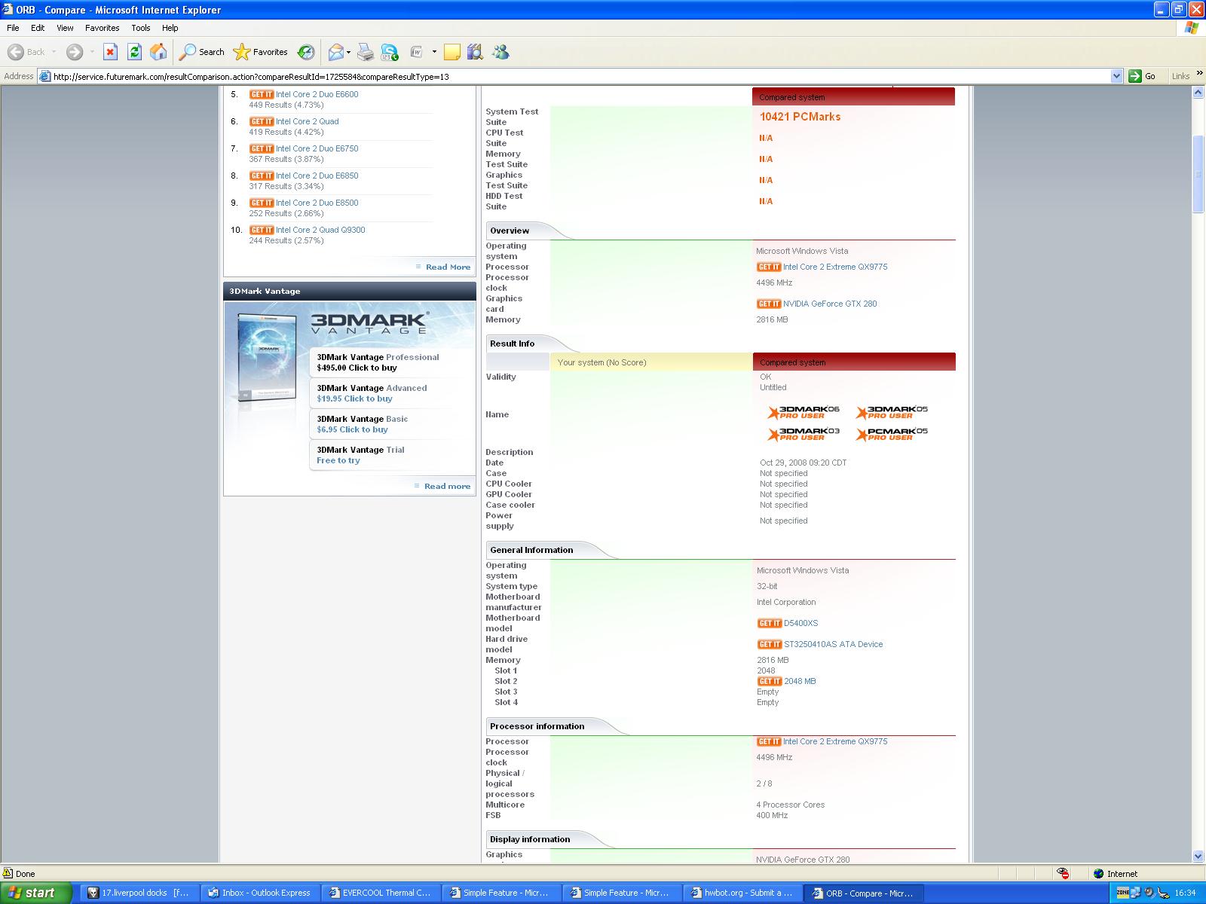
Task: Click the privacy report icon in status bar
Action: pos(1063,874)
